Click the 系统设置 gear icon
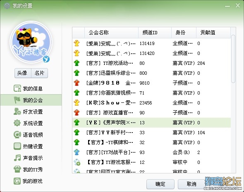The width and height of the screenshot is (244, 192). [17, 123]
